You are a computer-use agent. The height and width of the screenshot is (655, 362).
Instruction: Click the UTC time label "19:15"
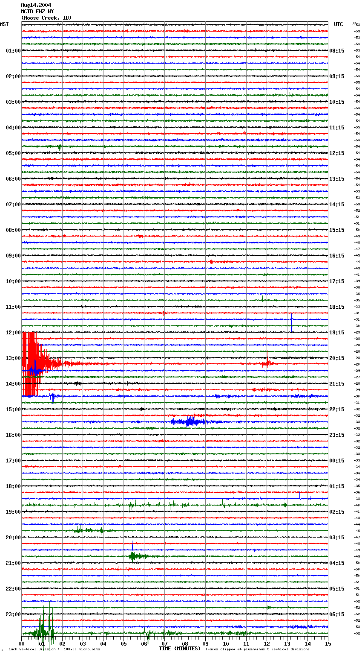(x=337, y=333)
